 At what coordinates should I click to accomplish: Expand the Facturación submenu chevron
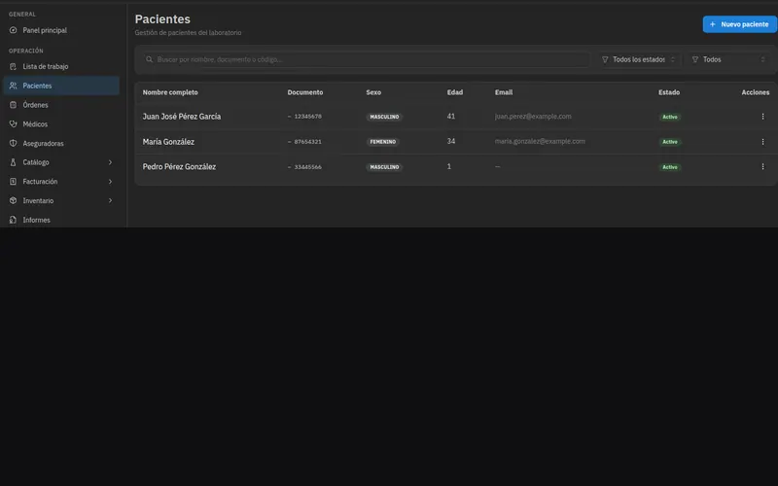coord(110,182)
